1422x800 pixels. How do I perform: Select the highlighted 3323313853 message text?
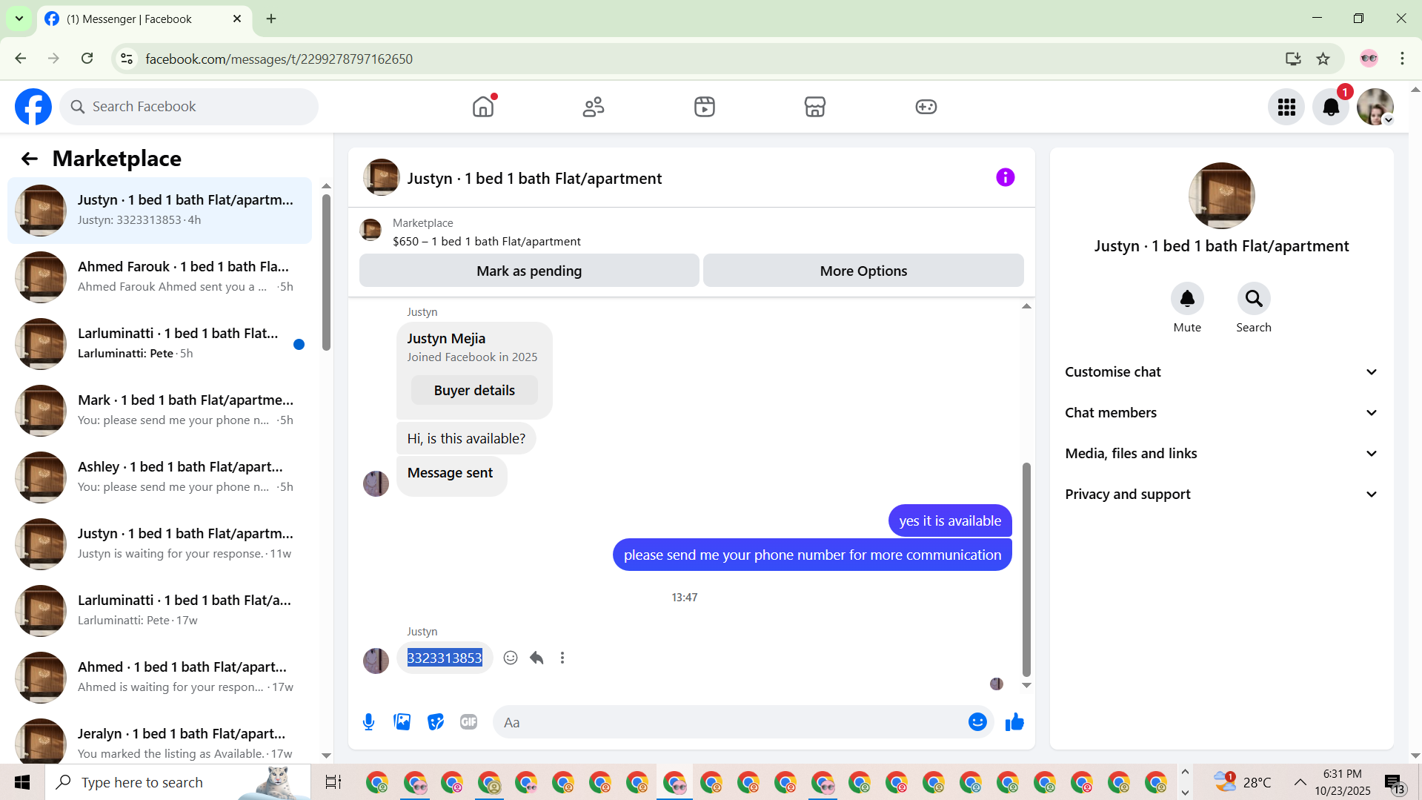pyautogui.click(x=445, y=658)
